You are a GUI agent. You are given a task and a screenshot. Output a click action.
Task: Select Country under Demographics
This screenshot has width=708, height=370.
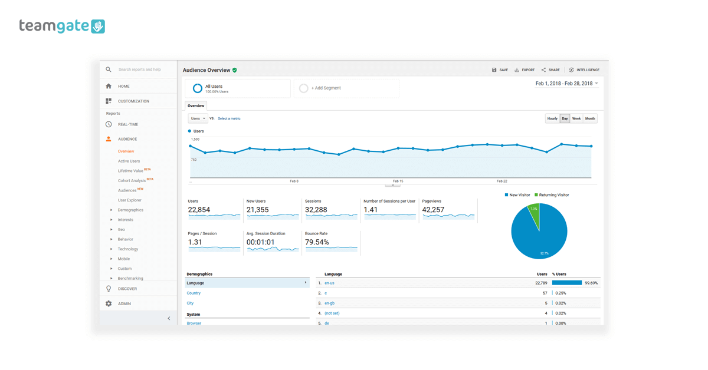click(x=194, y=293)
